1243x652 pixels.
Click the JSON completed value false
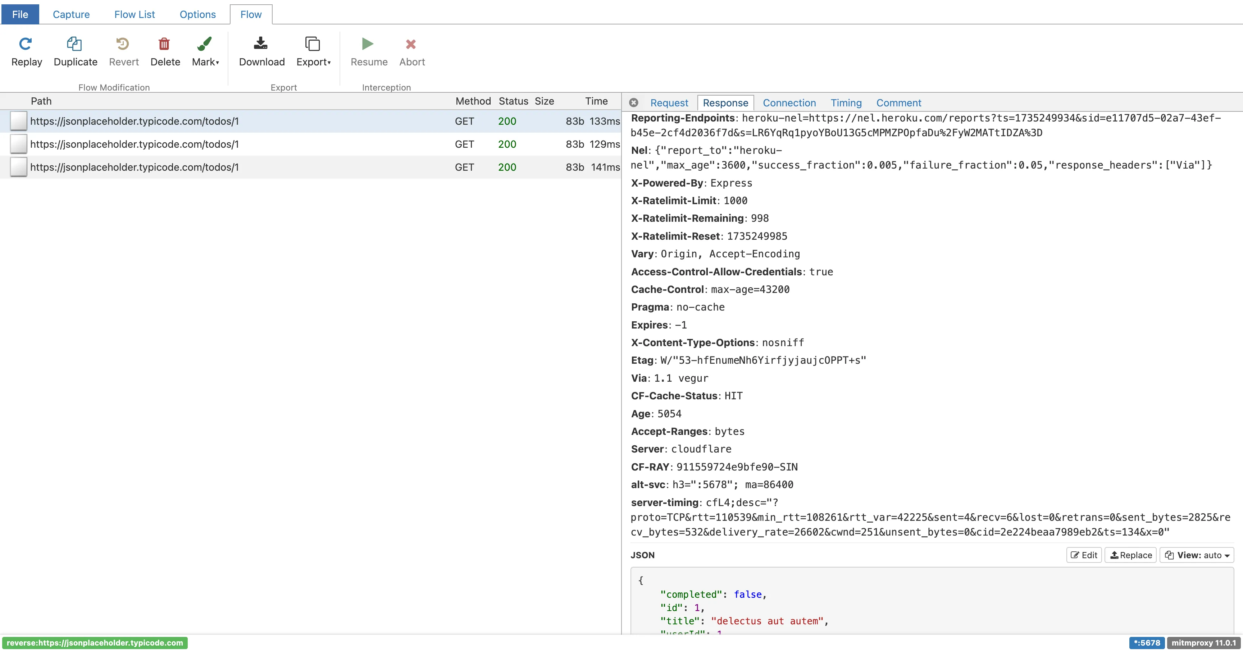[747, 594]
